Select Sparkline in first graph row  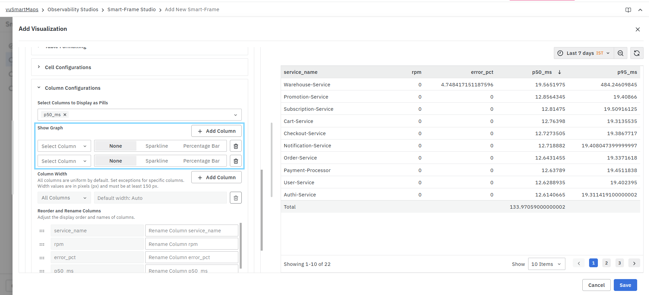[157, 146]
